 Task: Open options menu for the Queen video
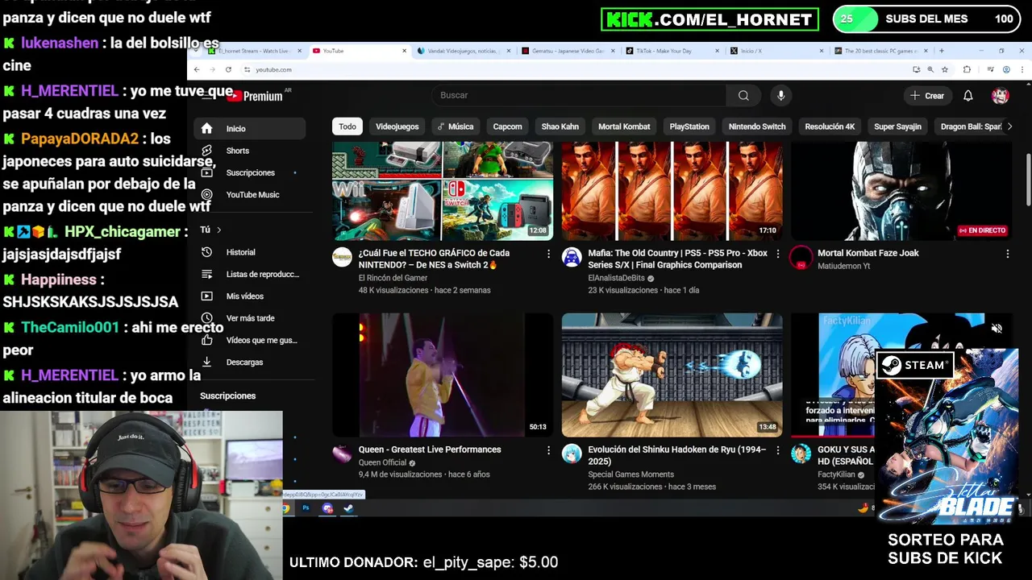(548, 450)
